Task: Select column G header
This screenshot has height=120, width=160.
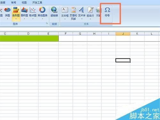Action: [x=80, y=34]
